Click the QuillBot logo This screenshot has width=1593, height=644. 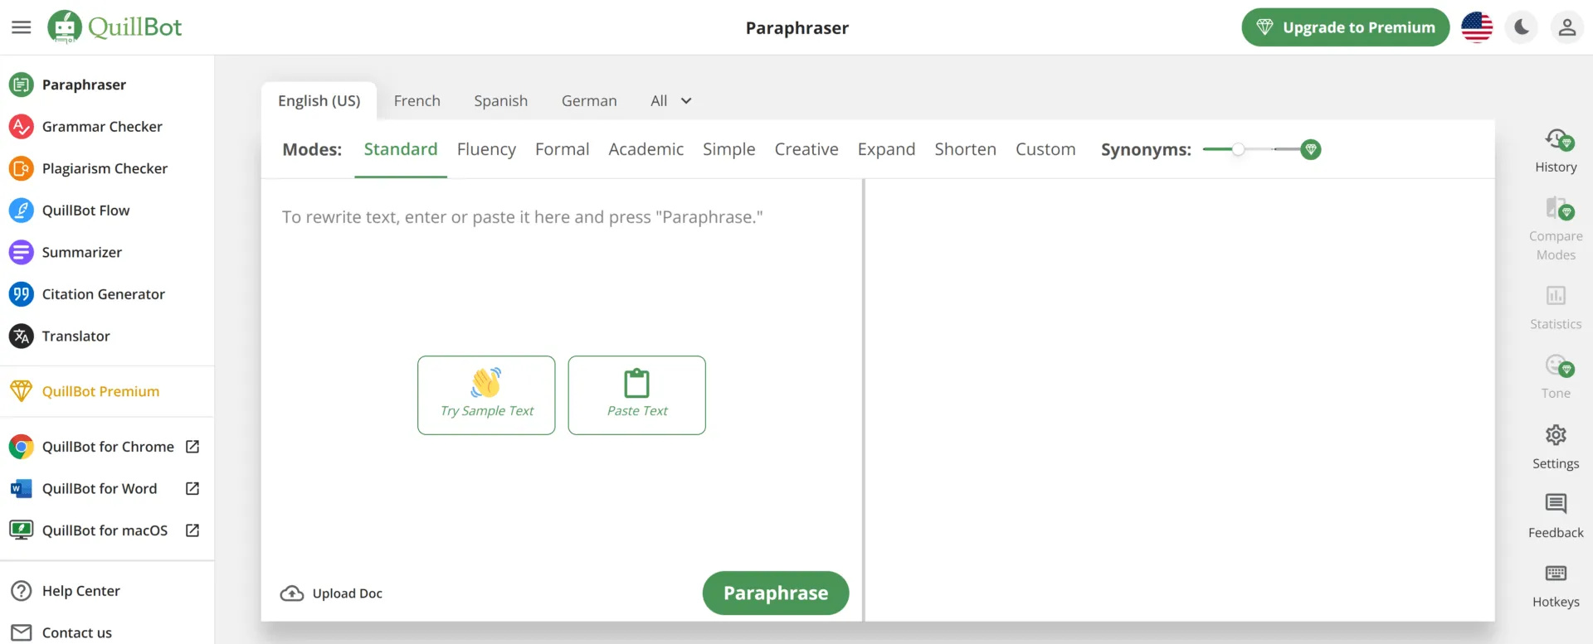(x=114, y=27)
